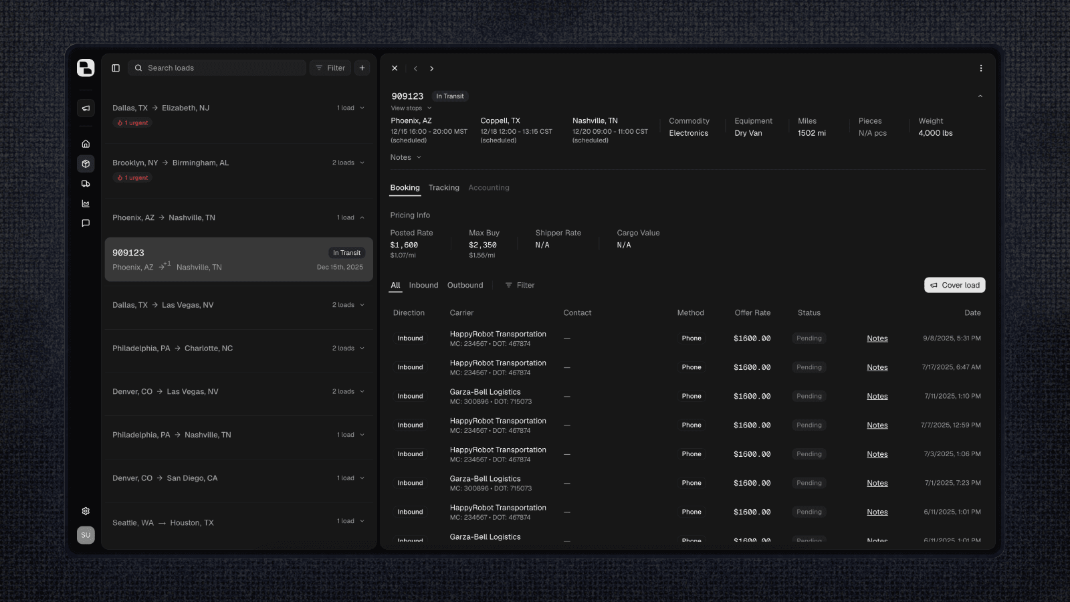Add a new load with plus icon
Image resolution: width=1070 pixels, height=602 pixels.
362,68
